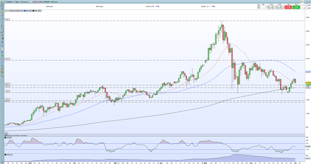Open the 1 day timeframe dropdown
The height and width of the screenshot is (164, 311).
coord(17,2)
